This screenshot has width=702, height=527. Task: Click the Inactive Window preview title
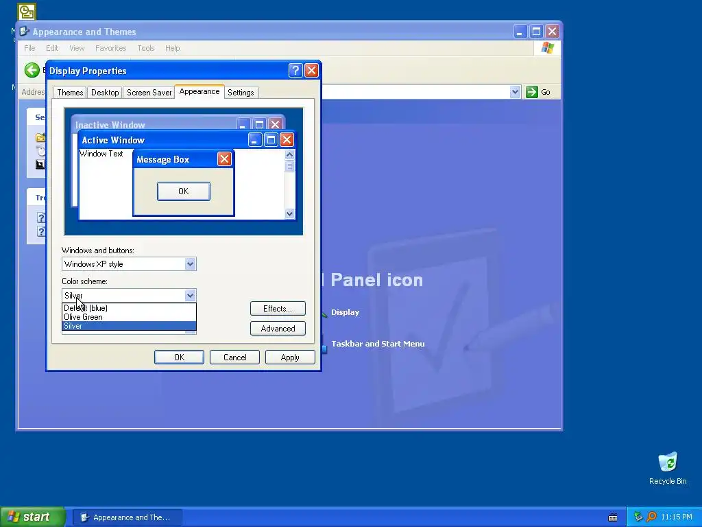tap(110, 125)
